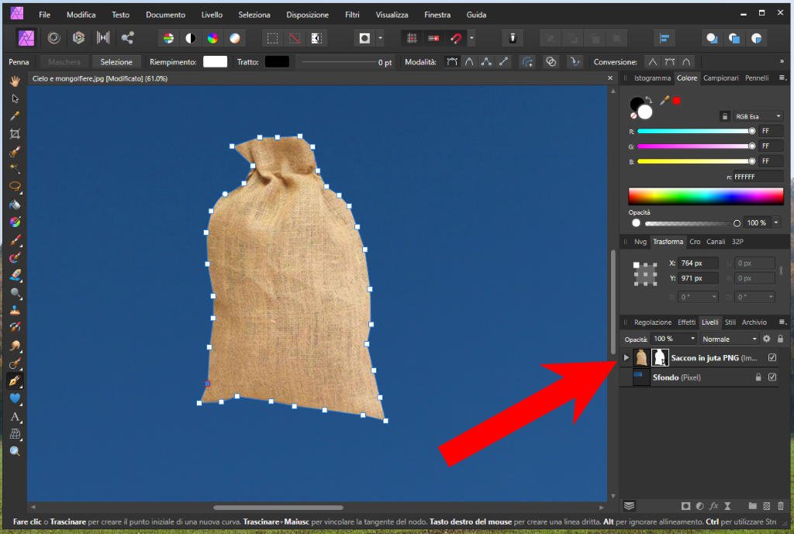Open the Tratto stroke color swatch
The image size is (794, 534).
click(x=277, y=62)
